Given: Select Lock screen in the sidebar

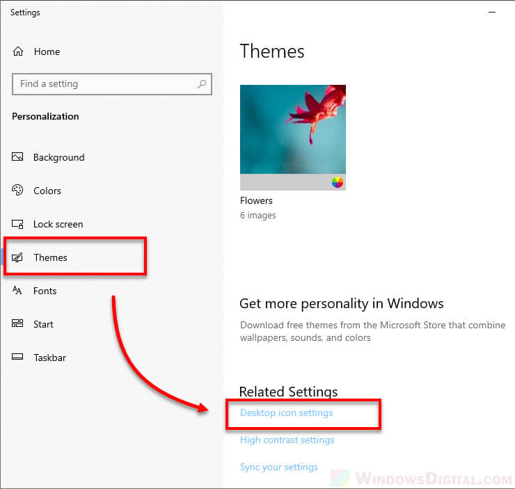Looking at the screenshot, I should [58, 224].
